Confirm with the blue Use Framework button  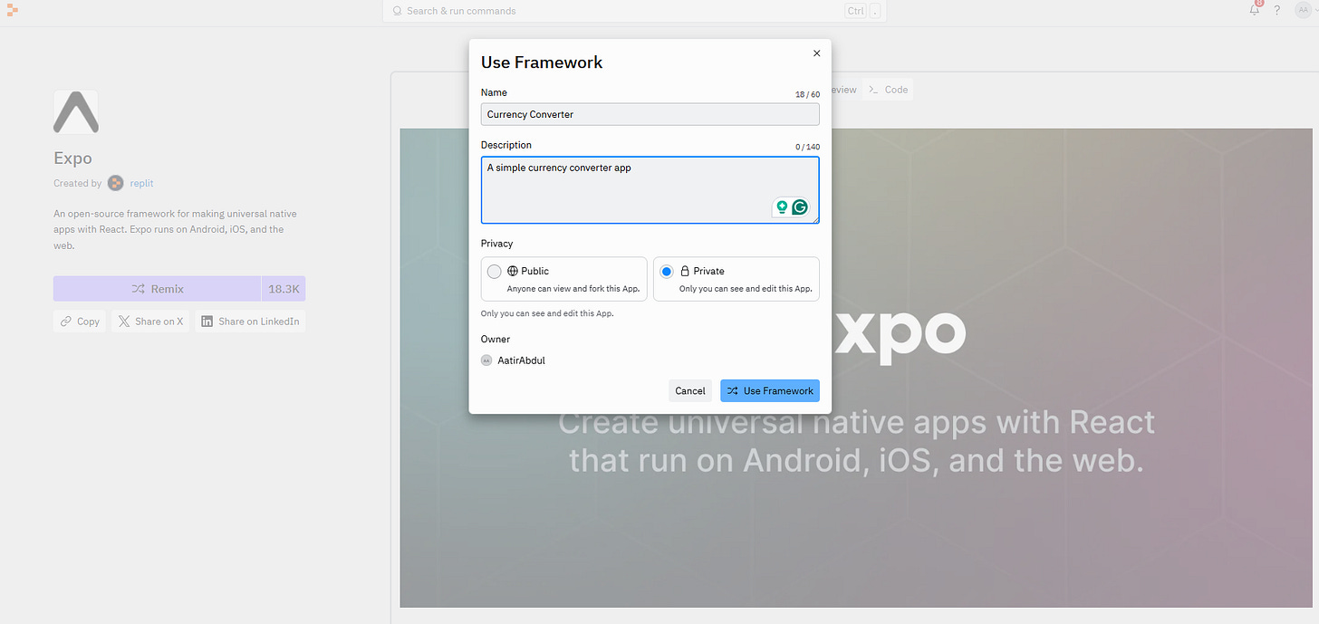pyautogui.click(x=769, y=390)
